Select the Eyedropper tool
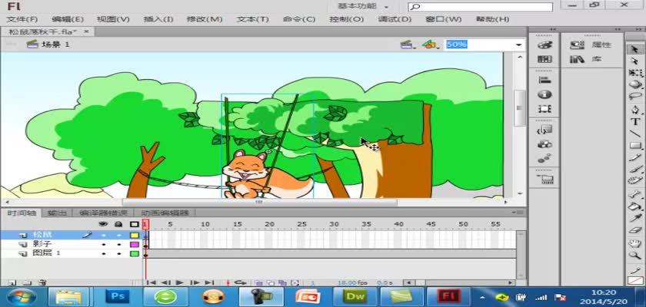646x307 pixels. tap(635, 217)
